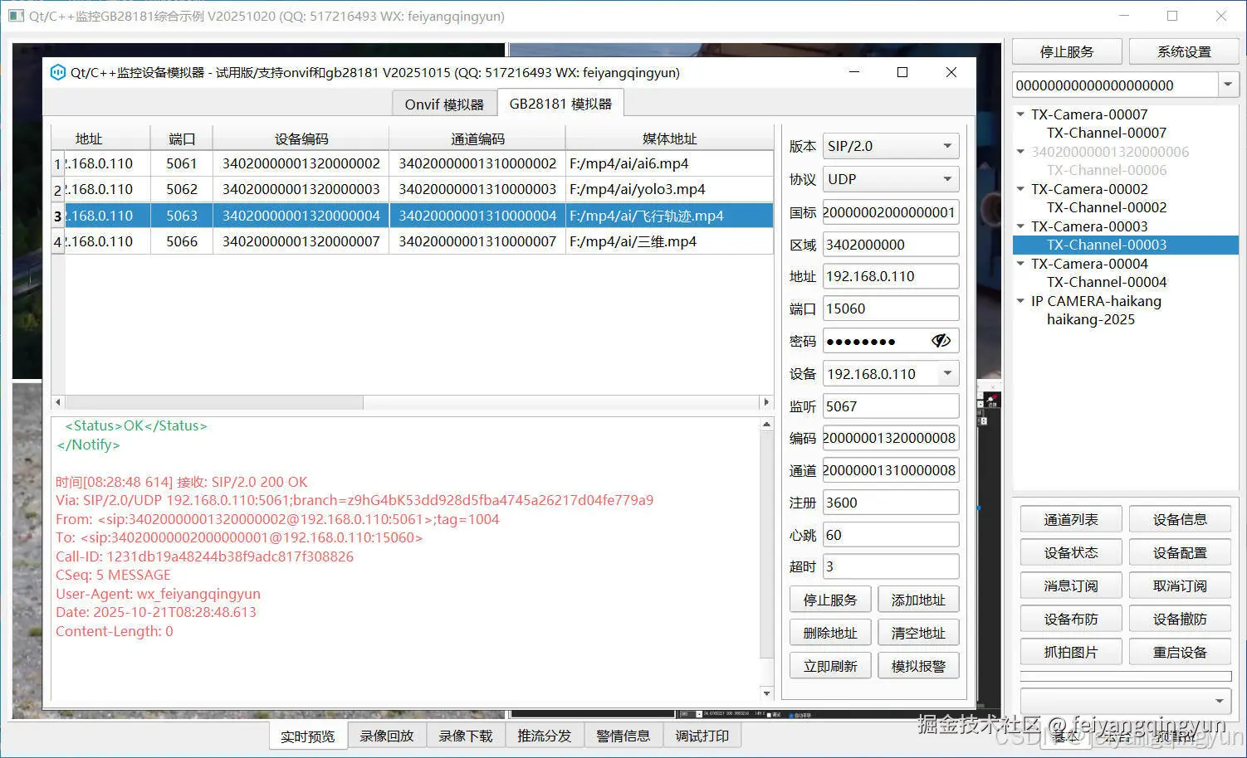Open the 00000000000000000000 combo box arrow
Viewport: 1247px width, 758px height.
[x=1229, y=85]
